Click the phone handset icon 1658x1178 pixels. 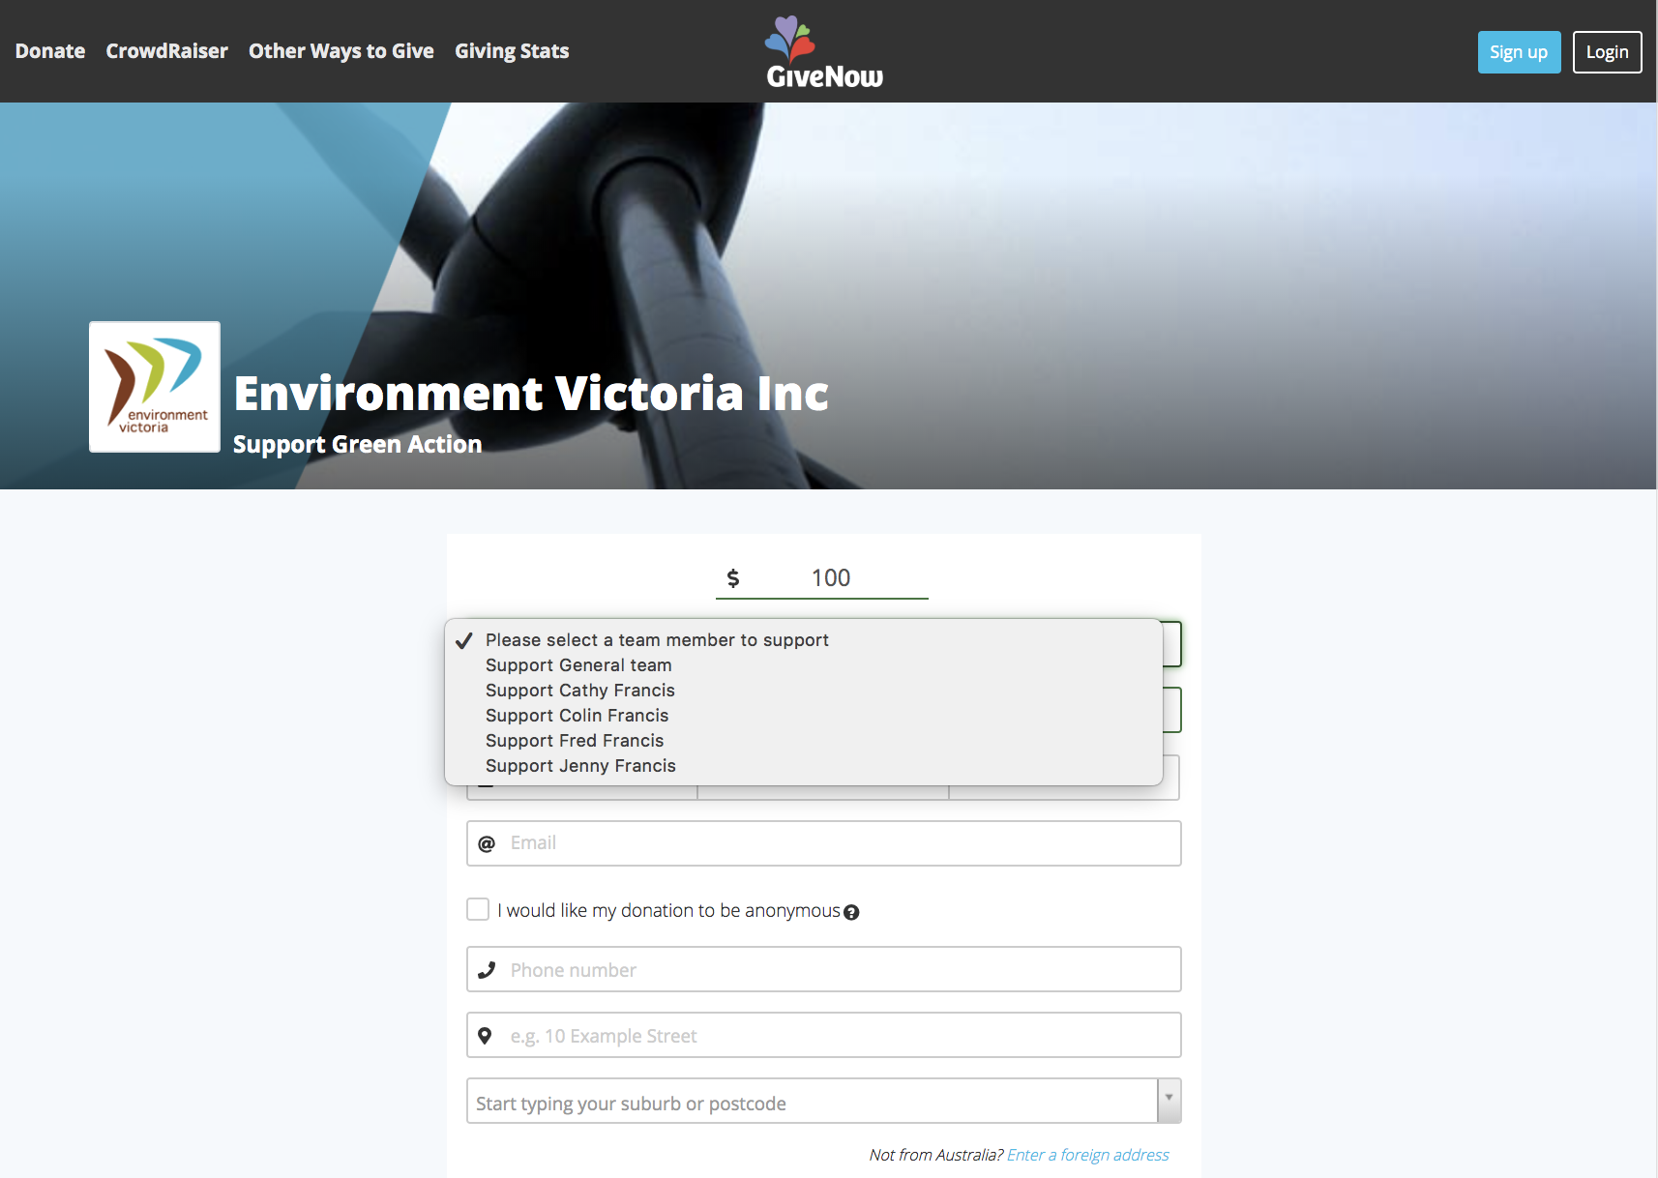click(487, 970)
